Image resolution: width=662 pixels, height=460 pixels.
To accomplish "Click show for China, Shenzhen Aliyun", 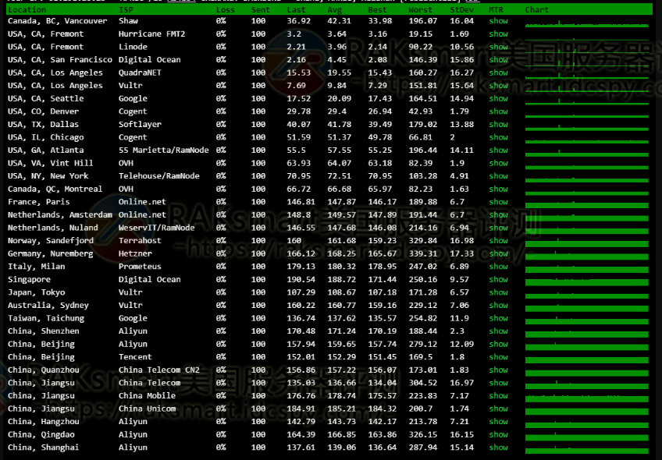I will coord(498,331).
